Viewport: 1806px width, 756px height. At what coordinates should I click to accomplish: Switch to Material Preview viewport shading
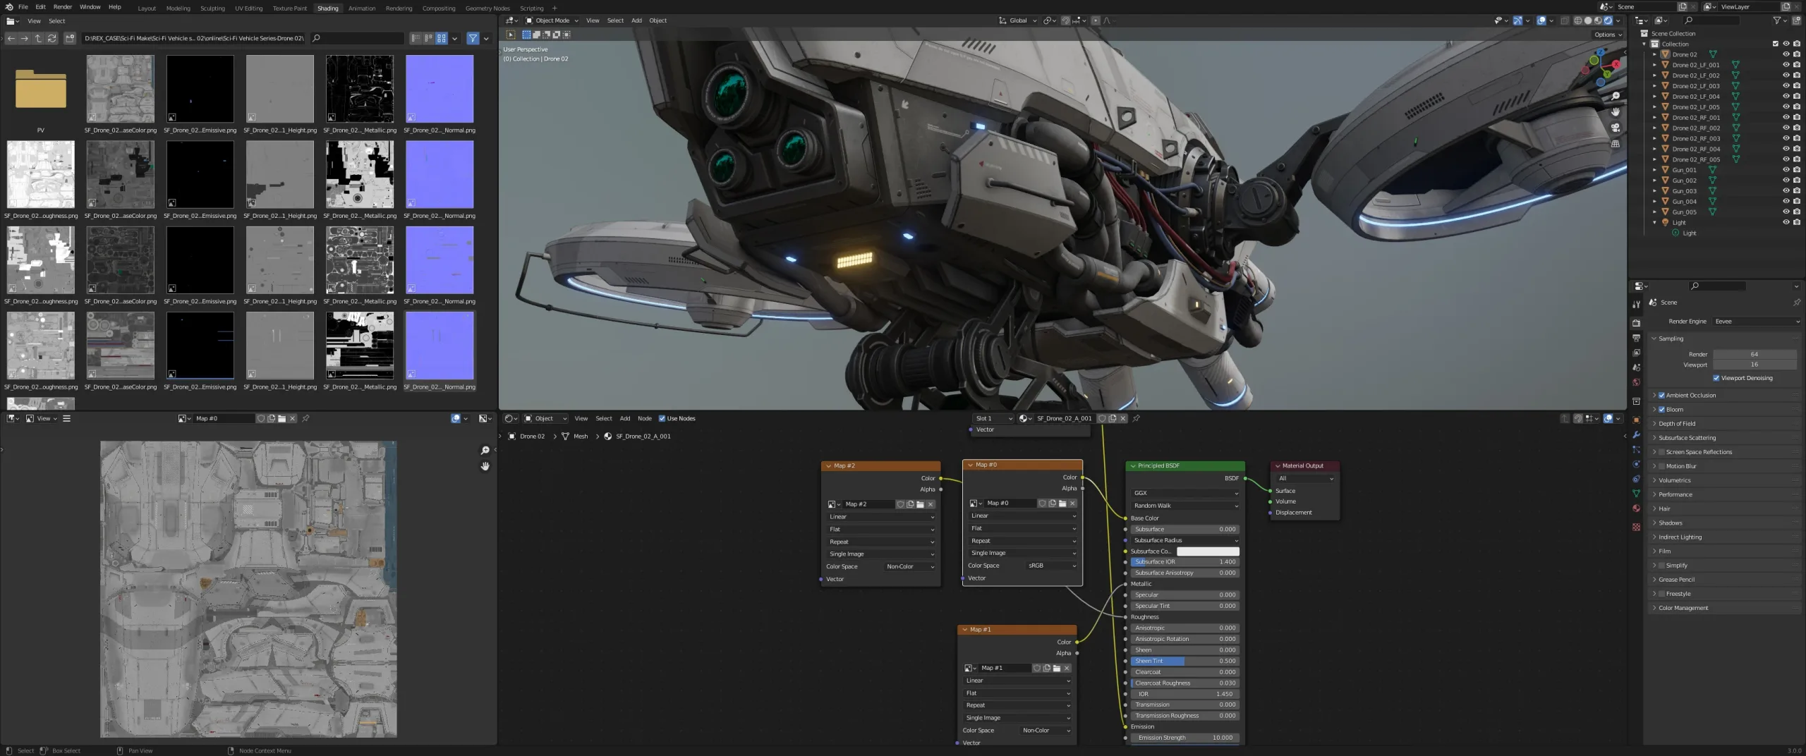coord(1598,20)
